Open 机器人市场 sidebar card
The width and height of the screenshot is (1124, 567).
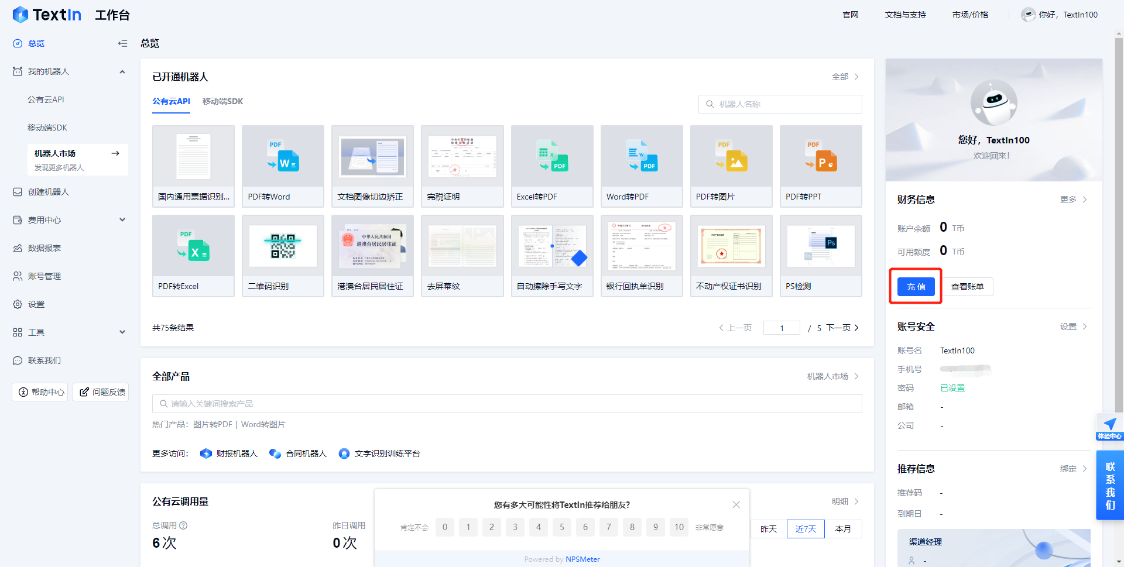(77, 160)
